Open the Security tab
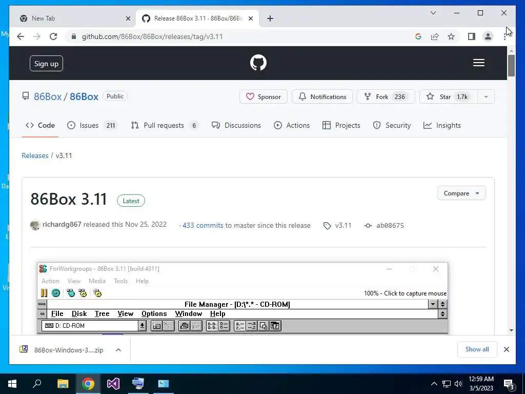The image size is (525, 394). pyautogui.click(x=392, y=125)
